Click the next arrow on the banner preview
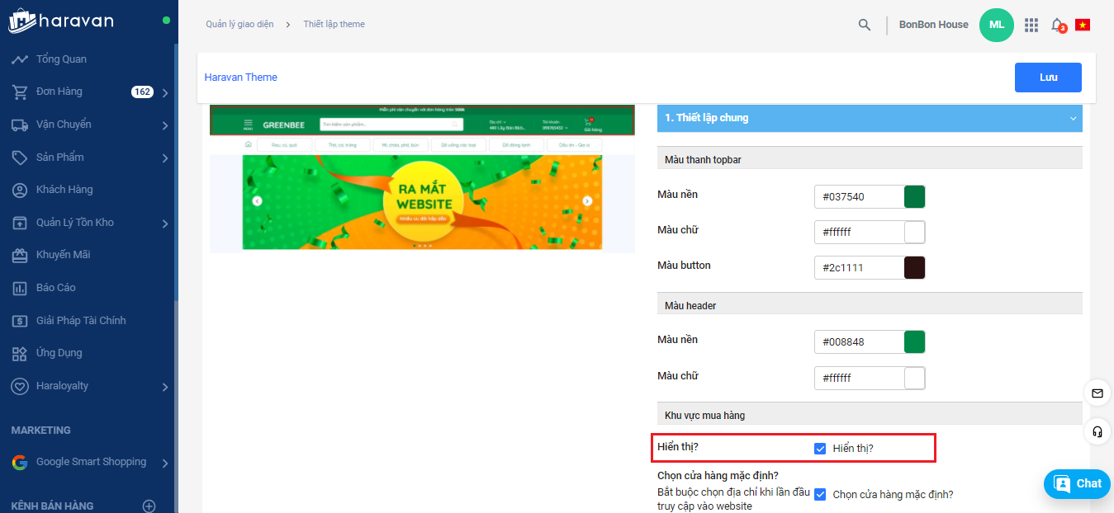The width and height of the screenshot is (1114, 513). coord(587,200)
